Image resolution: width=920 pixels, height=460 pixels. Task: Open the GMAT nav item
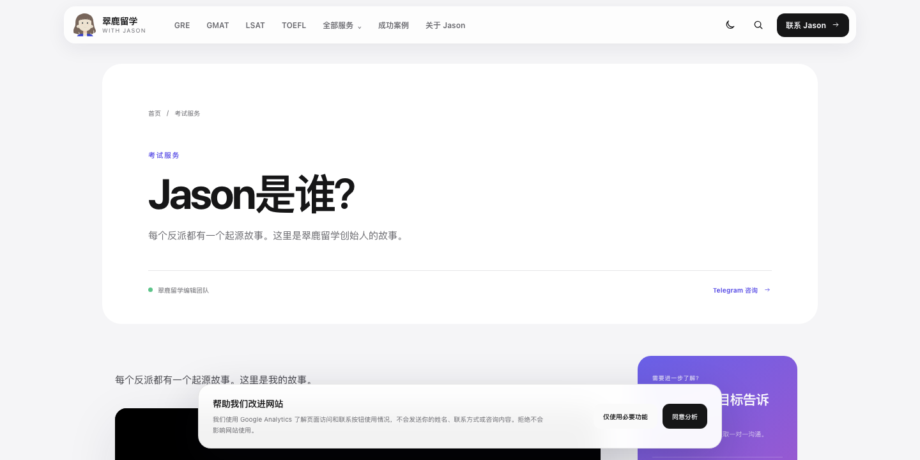pyautogui.click(x=218, y=26)
